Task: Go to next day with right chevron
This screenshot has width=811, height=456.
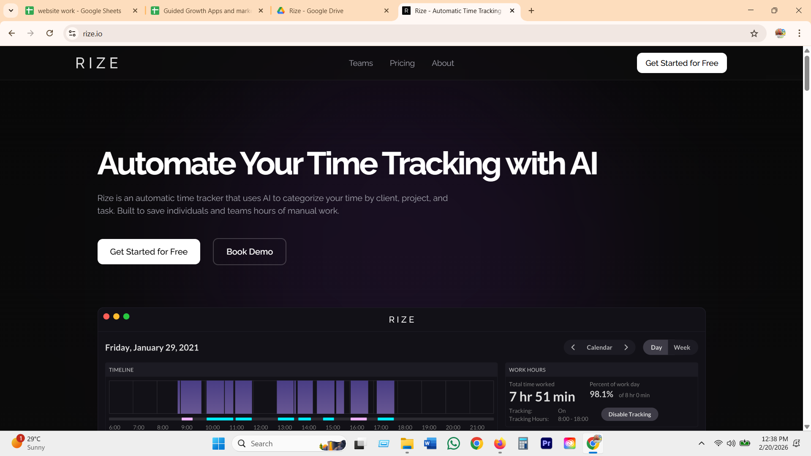Action: [x=626, y=347]
